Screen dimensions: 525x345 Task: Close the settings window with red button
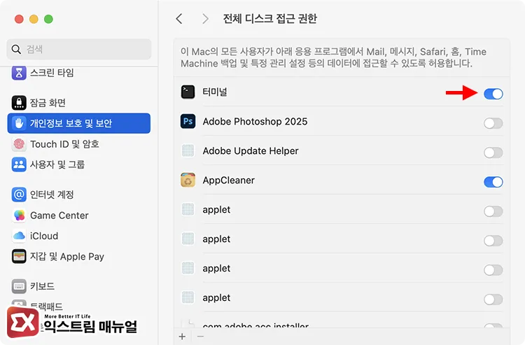click(19, 19)
